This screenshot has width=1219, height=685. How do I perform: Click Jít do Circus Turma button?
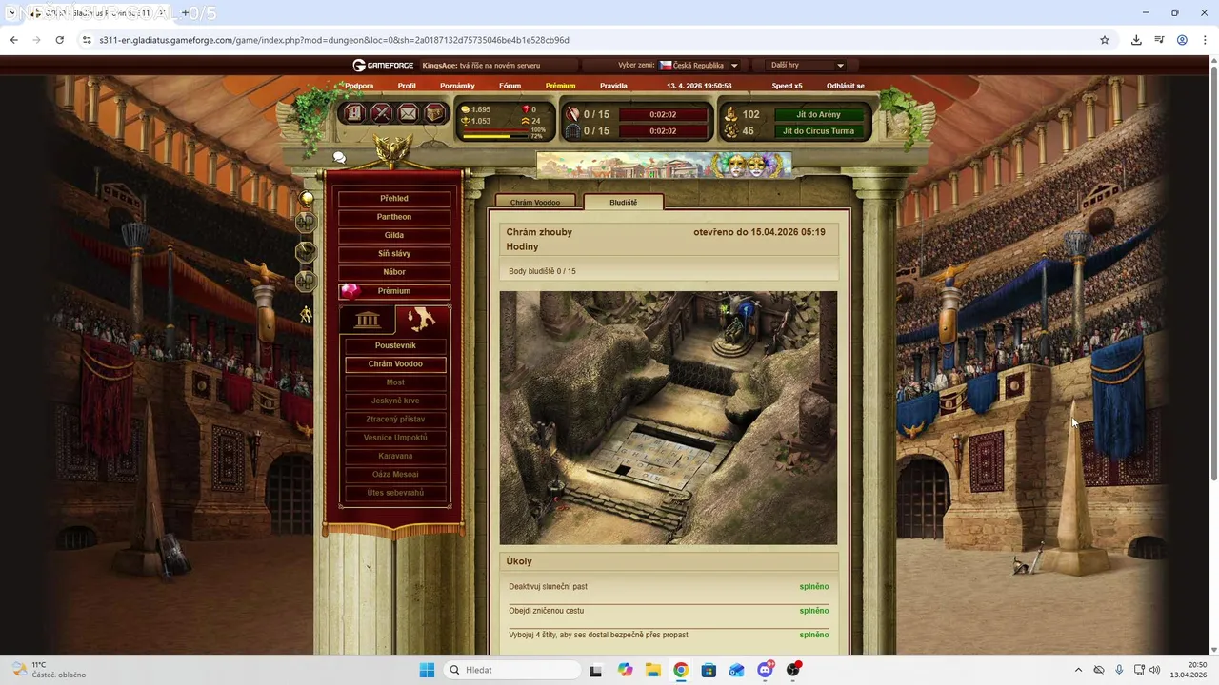tap(819, 131)
